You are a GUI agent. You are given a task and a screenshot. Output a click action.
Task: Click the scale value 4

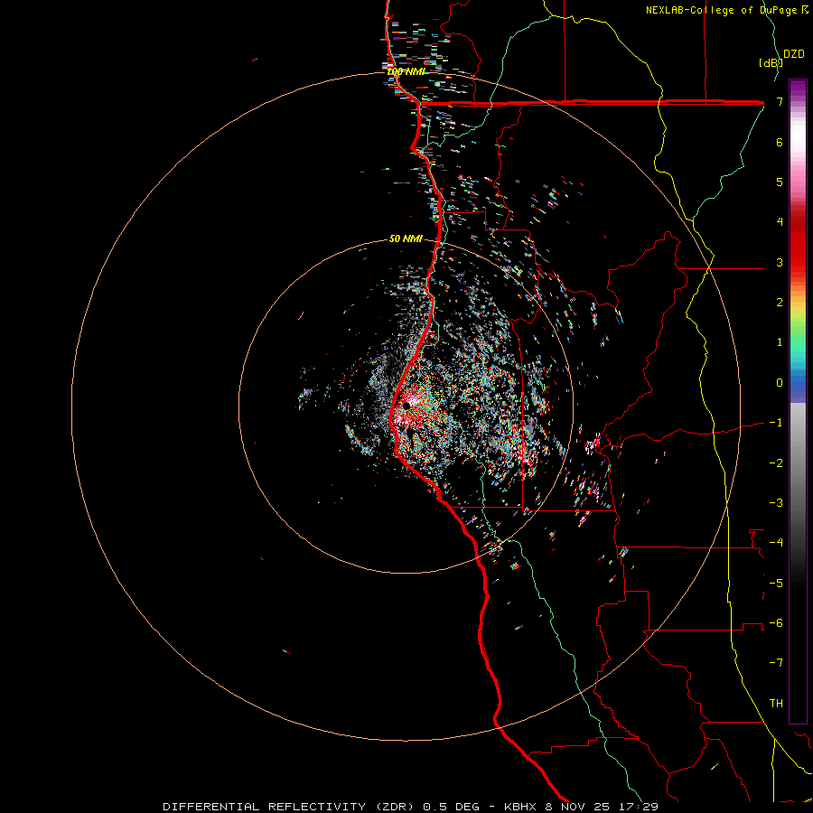click(780, 222)
